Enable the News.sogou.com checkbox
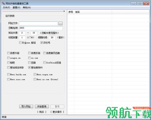This screenshot has height=120, width=151. [x=35, y=74]
